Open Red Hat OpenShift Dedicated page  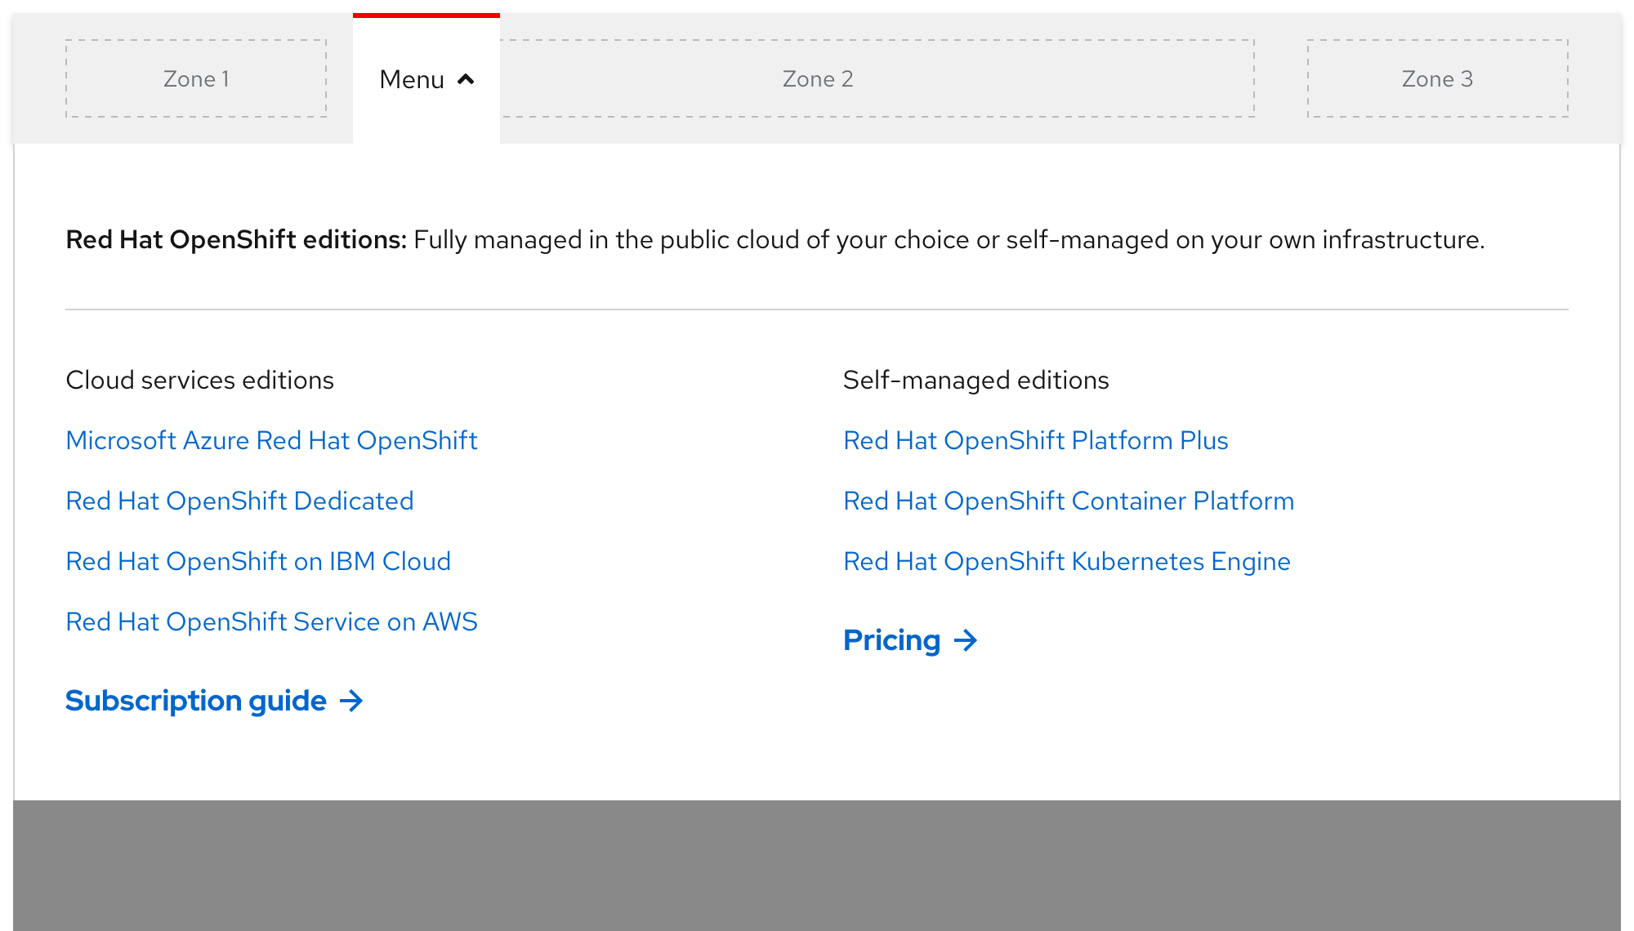coord(239,501)
